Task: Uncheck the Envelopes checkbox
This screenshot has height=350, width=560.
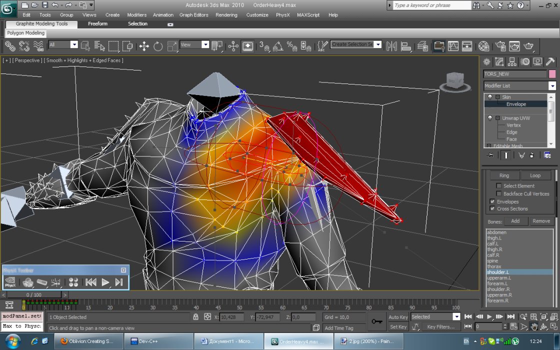Action: [492, 201]
